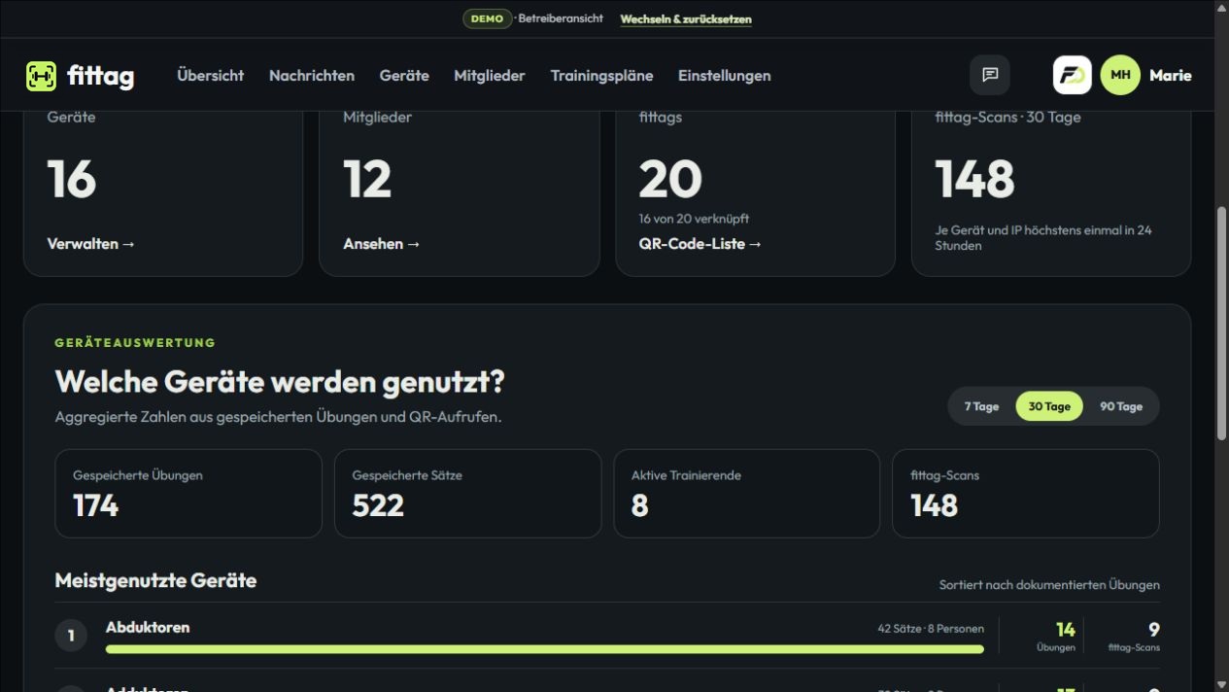The width and height of the screenshot is (1229, 692).
Task: Select the 90 Tage time range
Action: [1121, 406]
